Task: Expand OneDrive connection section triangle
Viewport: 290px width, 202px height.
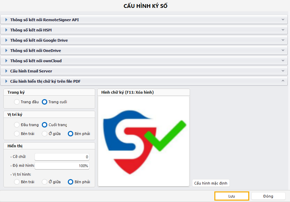Action: tap(6, 50)
